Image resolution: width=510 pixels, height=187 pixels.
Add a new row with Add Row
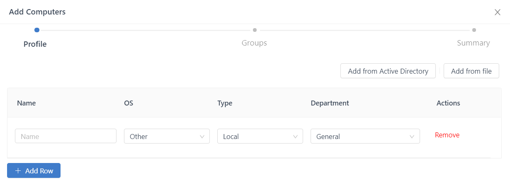34,170
